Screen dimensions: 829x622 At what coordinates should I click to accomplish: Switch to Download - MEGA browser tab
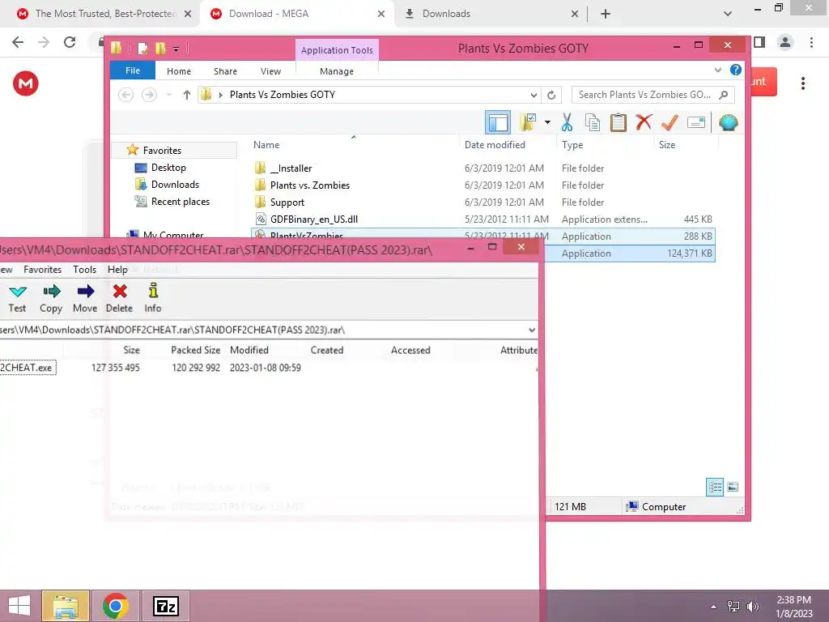296,14
